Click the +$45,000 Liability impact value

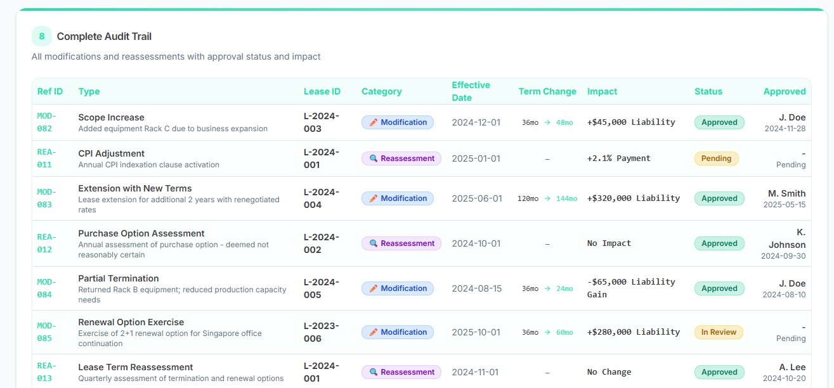631,122
